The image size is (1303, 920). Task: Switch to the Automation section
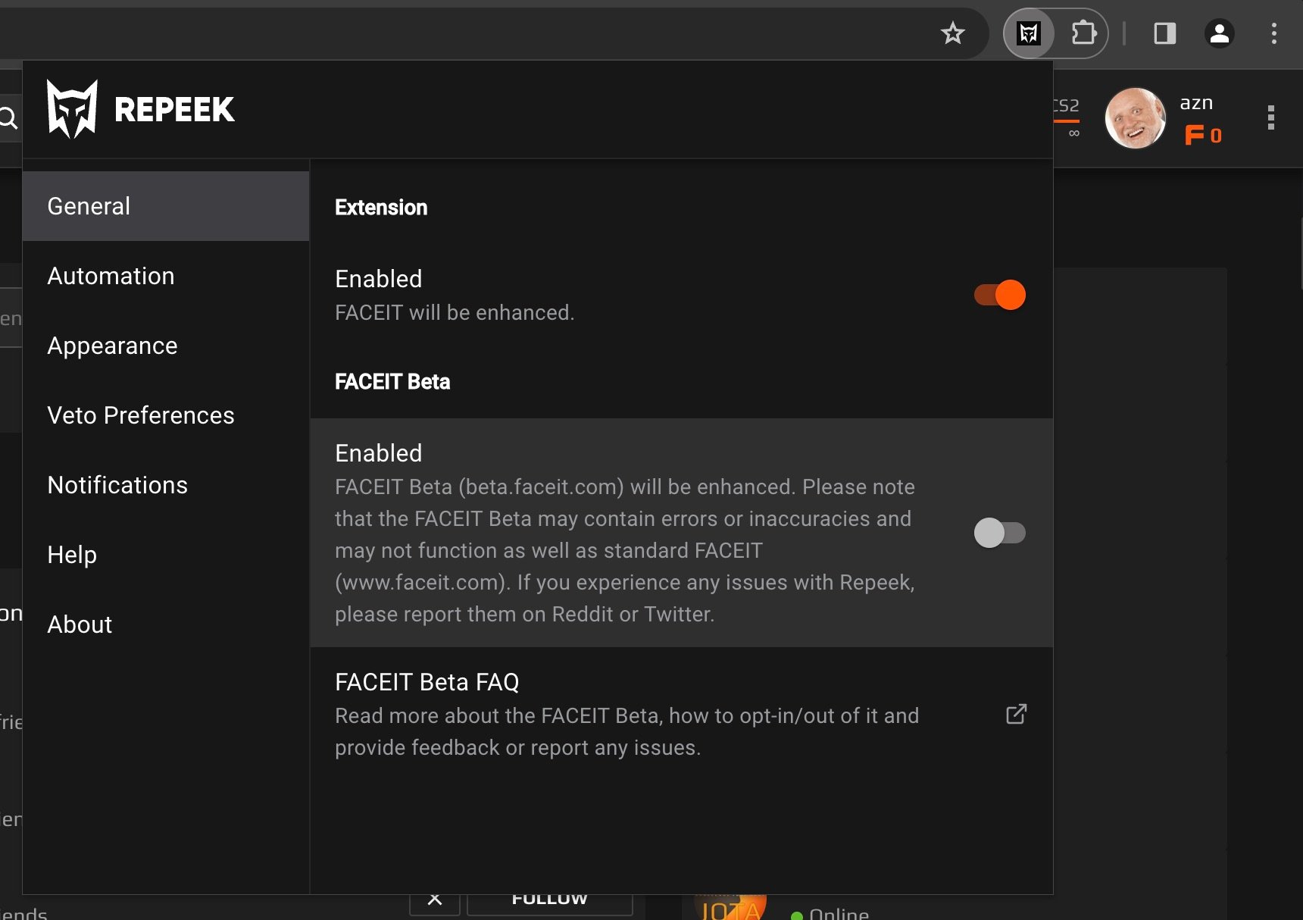(x=111, y=276)
